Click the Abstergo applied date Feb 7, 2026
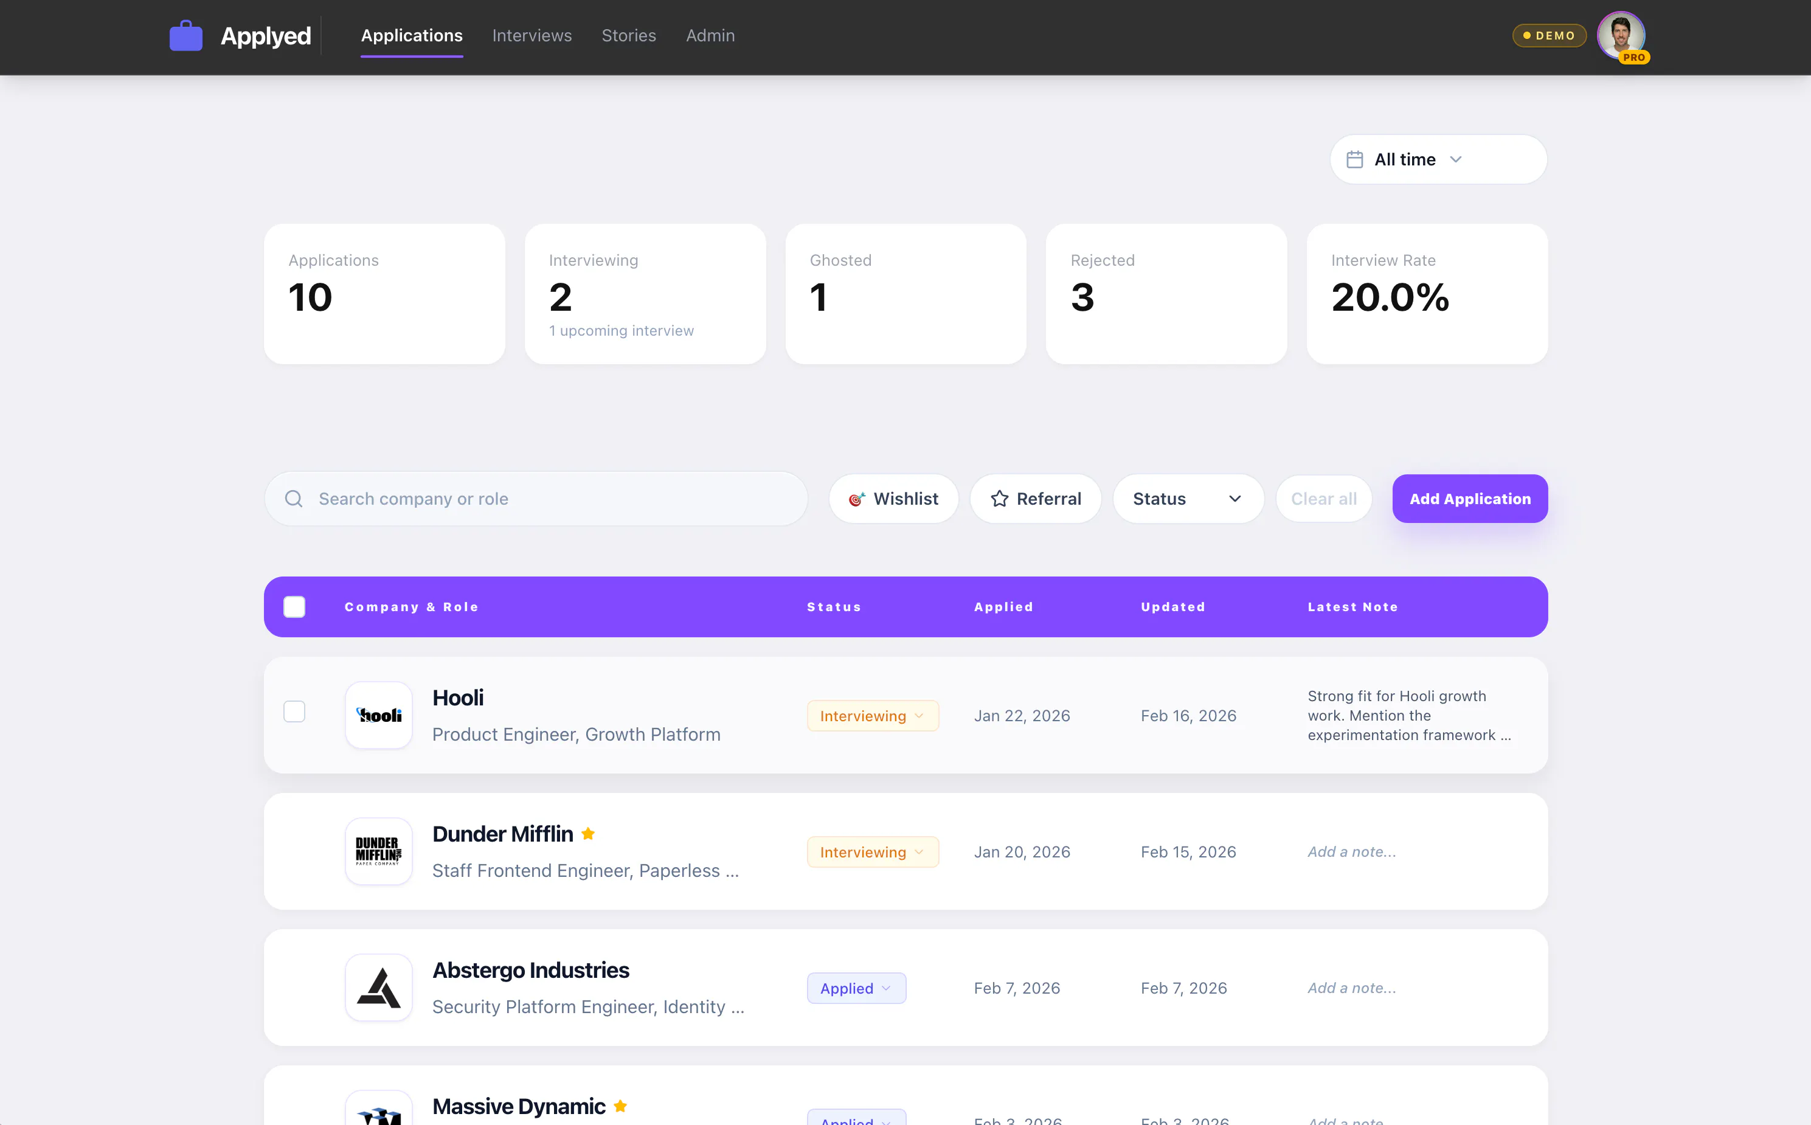 point(1016,988)
